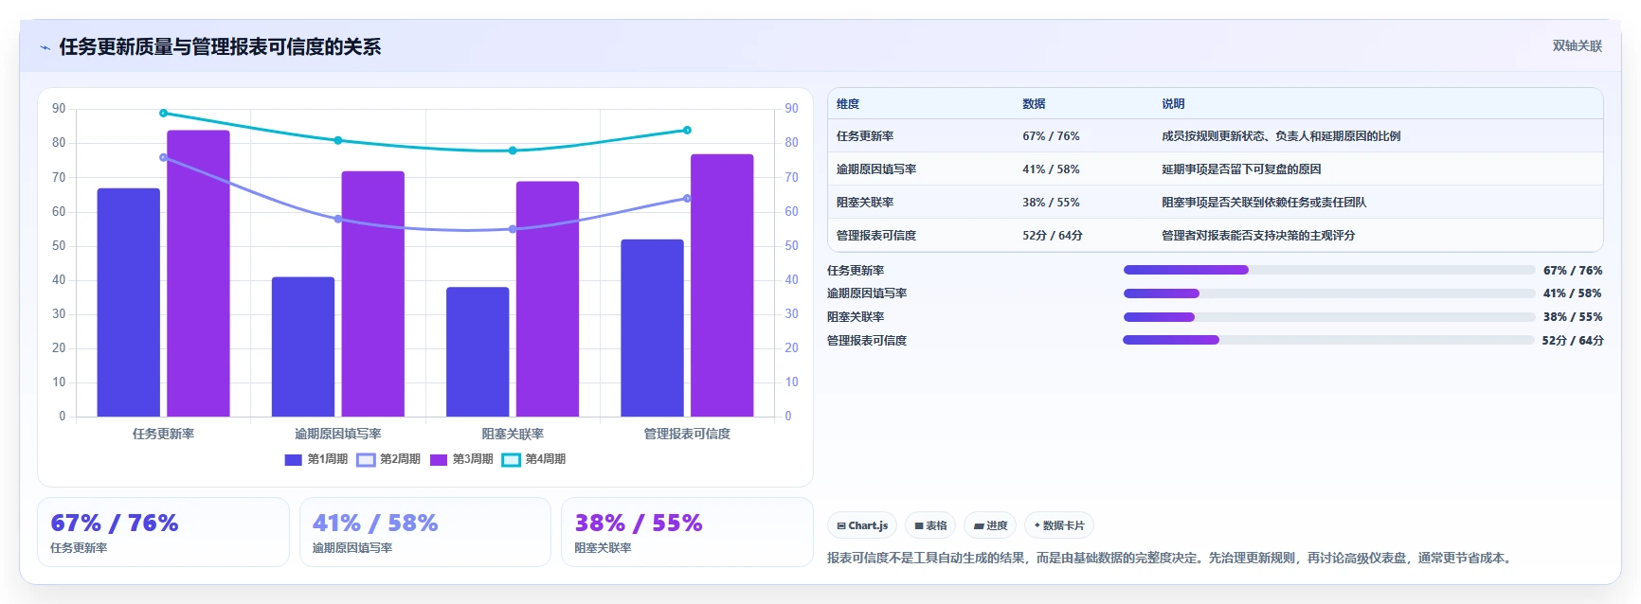Click the 90 tick on the left y-axis
Image resolution: width=1641 pixels, height=604 pixels.
click(59, 109)
